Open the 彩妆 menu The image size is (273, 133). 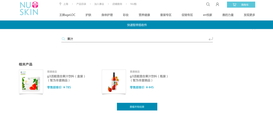click(126, 15)
